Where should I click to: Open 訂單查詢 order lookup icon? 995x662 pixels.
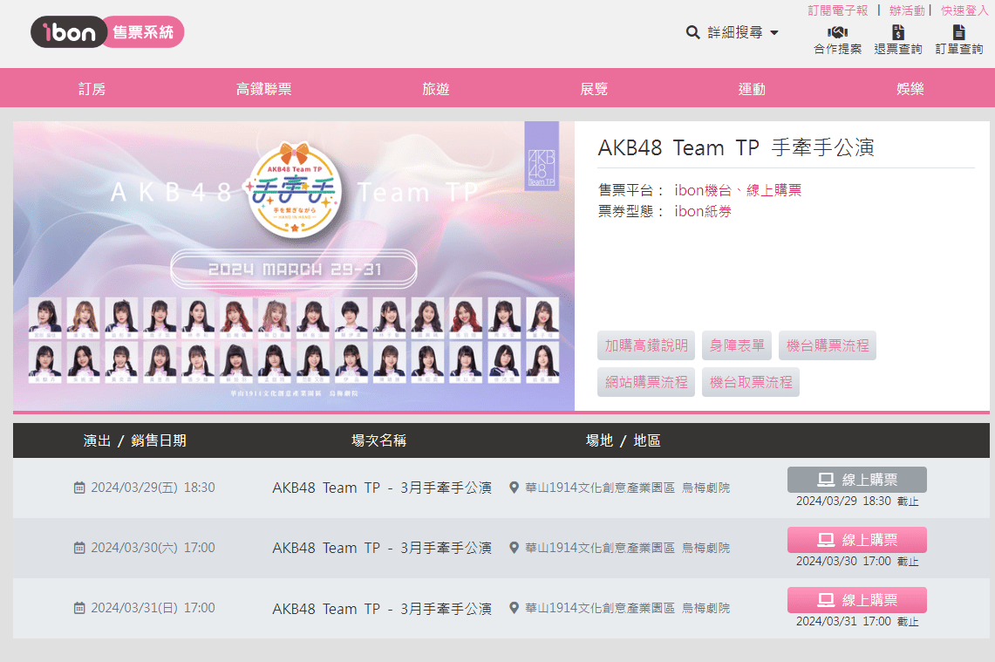(958, 32)
